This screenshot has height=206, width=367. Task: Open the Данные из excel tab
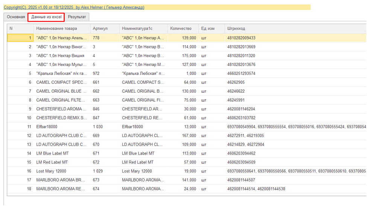point(46,17)
